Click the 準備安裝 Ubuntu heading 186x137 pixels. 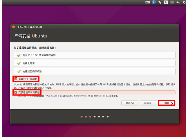click(30, 36)
